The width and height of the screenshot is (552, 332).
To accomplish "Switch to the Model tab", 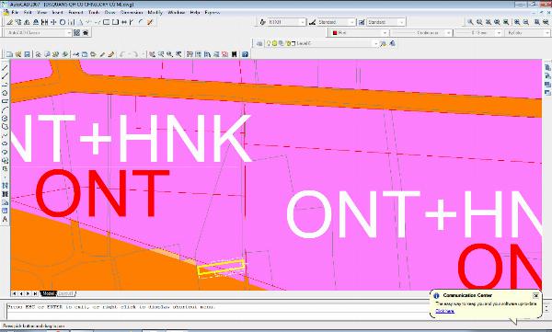I will click(x=48, y=293).
